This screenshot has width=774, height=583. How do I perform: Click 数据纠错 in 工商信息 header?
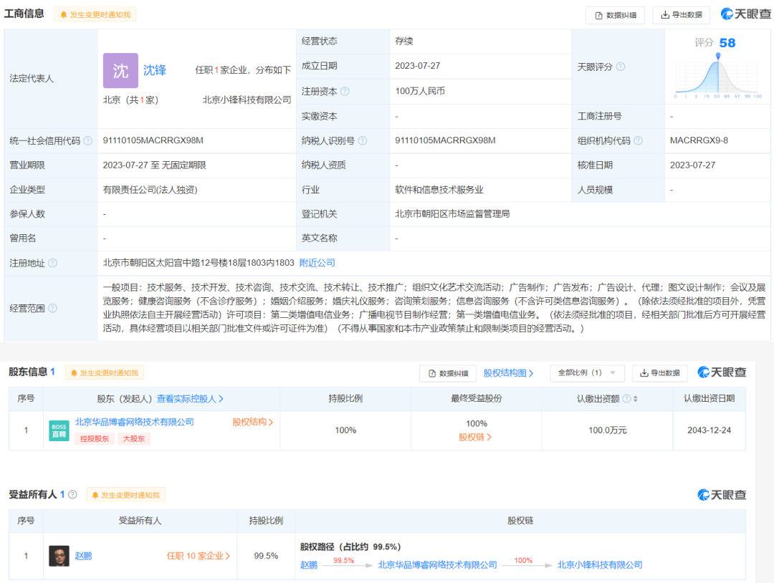point(616,15)
